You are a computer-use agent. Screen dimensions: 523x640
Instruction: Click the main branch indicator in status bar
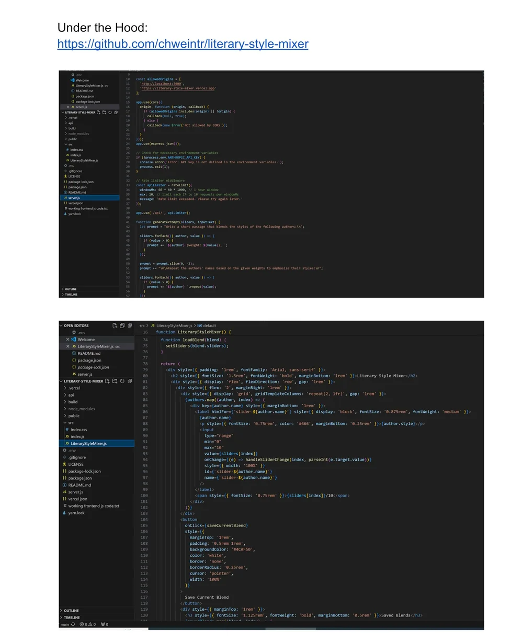pos(64,624)
